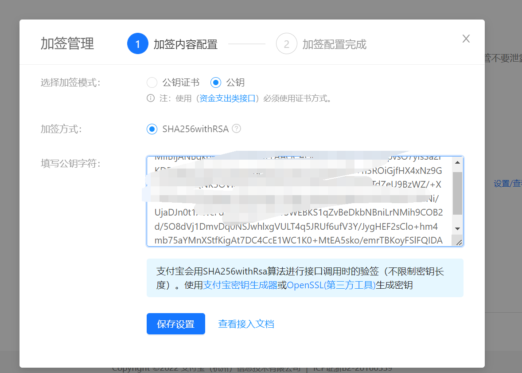Close the 加签管理 dialog with the X
The image size is (522, 373).
pos(466,39)
